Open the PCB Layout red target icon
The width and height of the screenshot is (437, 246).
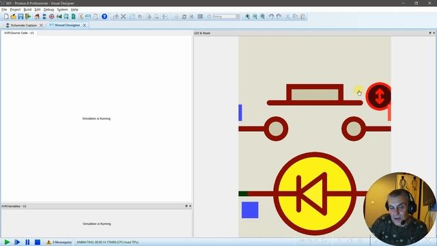pos(52,16)
